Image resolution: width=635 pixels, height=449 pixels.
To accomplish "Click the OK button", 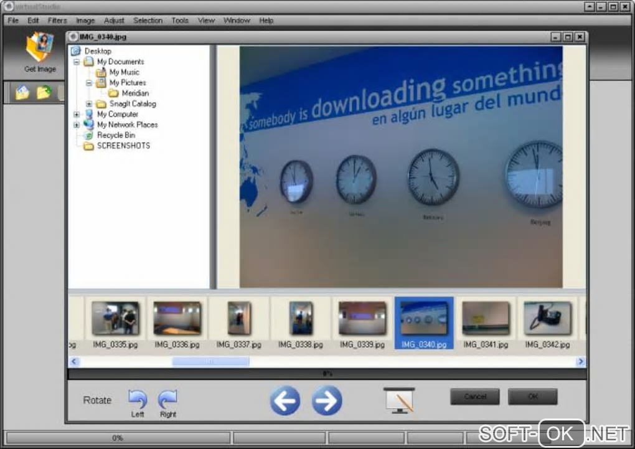I will 532,396.
